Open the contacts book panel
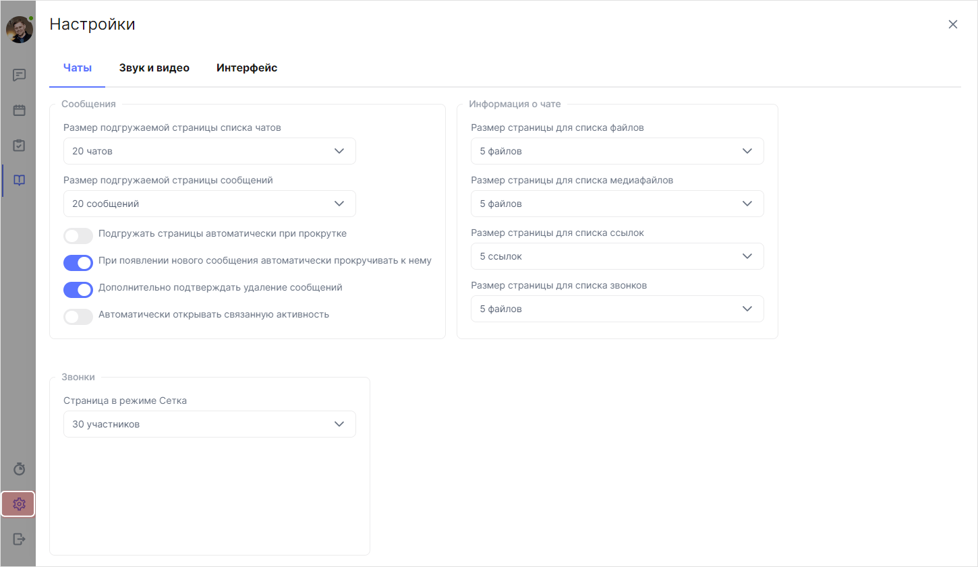 pos(19,180)
